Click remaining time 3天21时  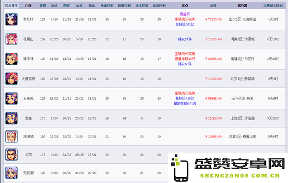[273, 118]
